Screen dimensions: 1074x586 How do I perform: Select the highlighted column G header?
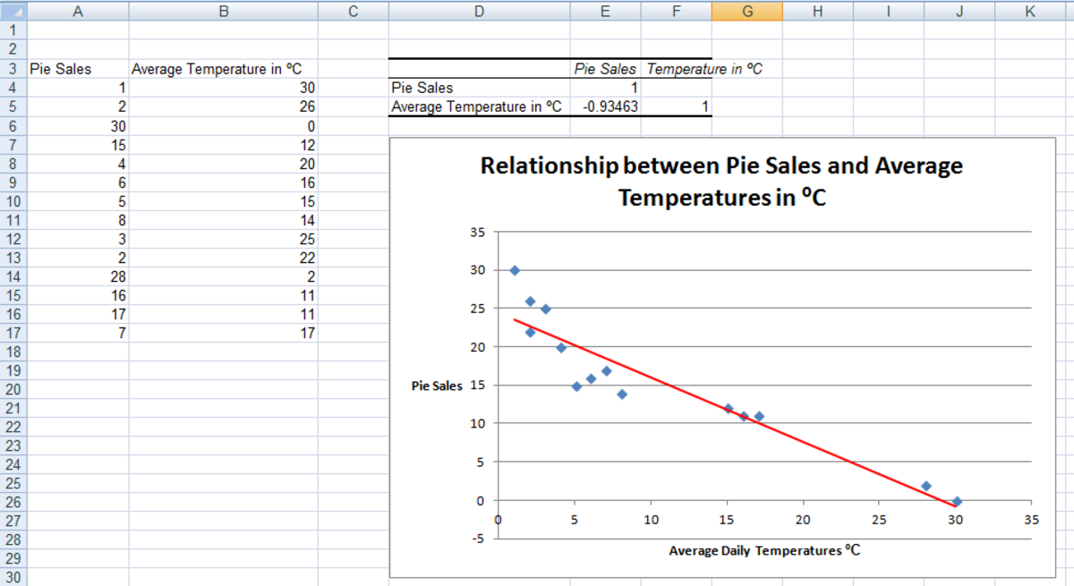746,11
